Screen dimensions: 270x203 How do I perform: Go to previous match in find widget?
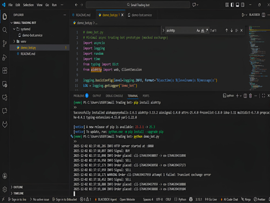(227, 31)
